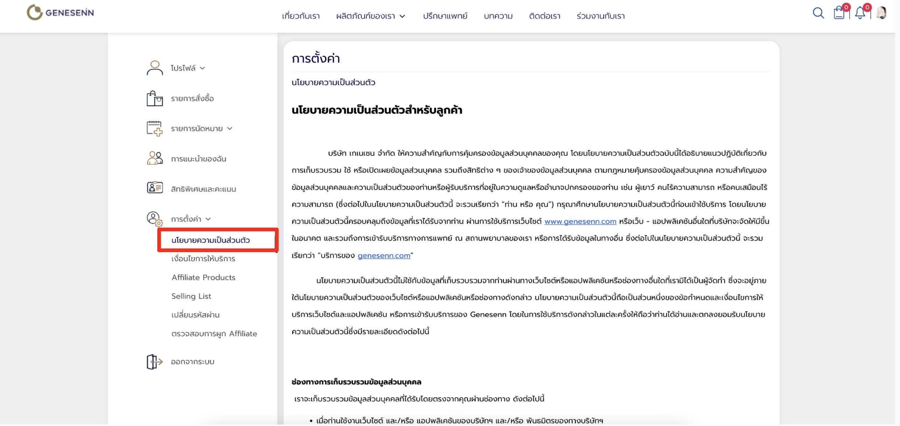Collapse the การตั้งค่า sidebar section
Image resolution: width=900 pixels, height=426 pixels.
point(191,219)
